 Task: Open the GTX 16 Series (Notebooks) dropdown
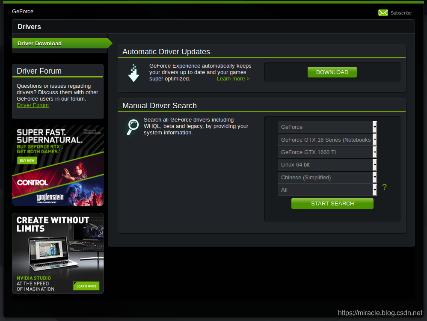pyautogui.click(x=327, y=140)
